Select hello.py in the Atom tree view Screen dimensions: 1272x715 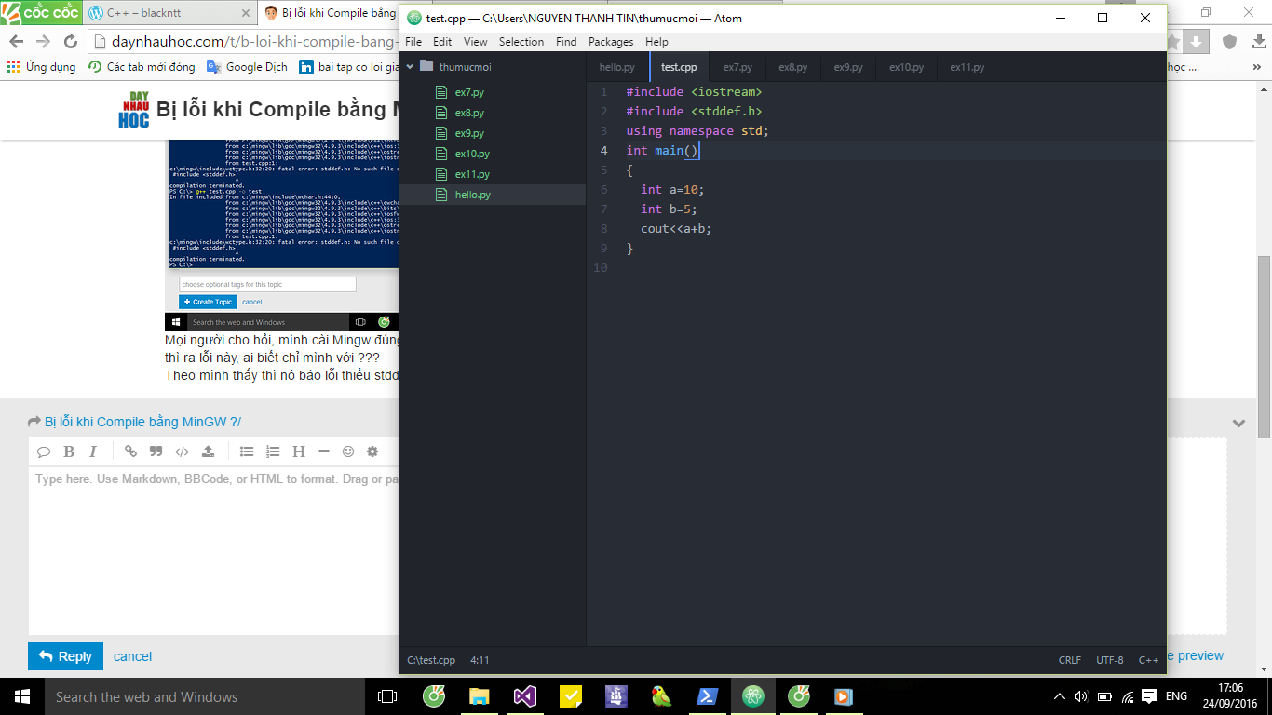click(493, 195)
